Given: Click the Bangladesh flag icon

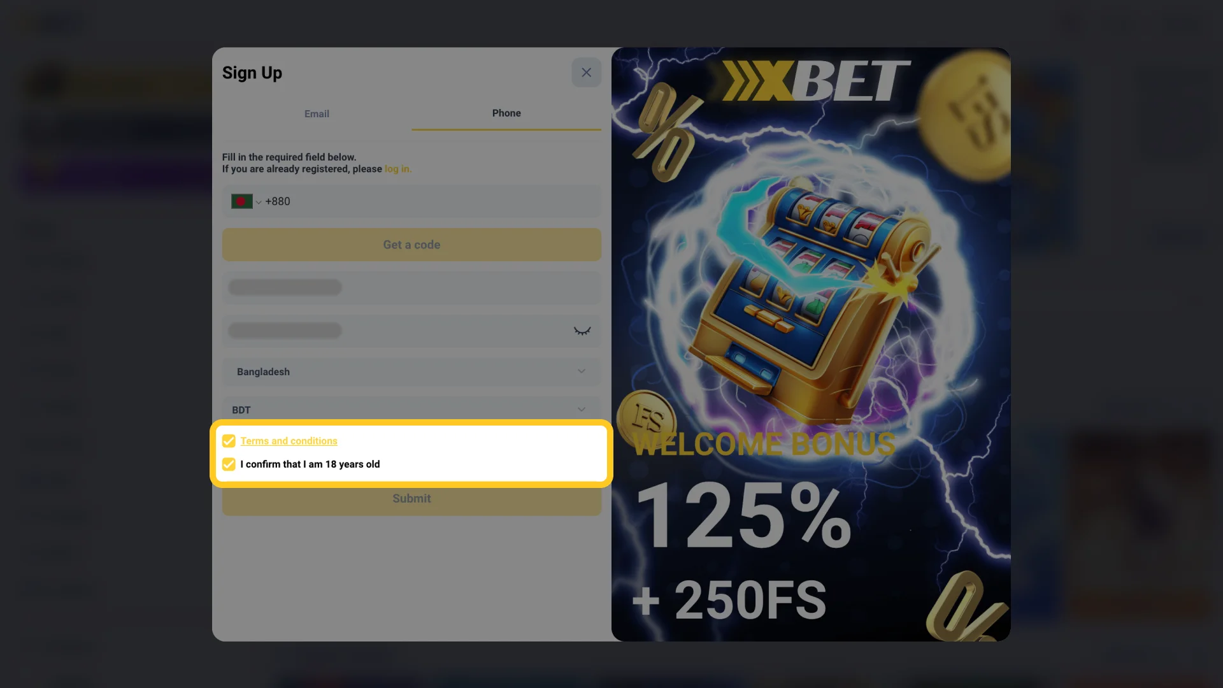Looking at the screenshot, I should click(x=242, y=201).
